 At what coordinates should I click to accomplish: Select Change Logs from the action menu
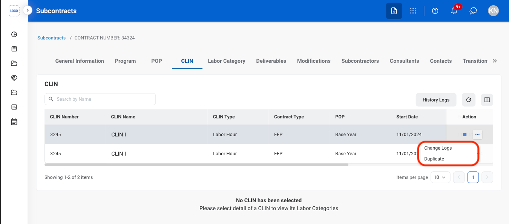438,148
